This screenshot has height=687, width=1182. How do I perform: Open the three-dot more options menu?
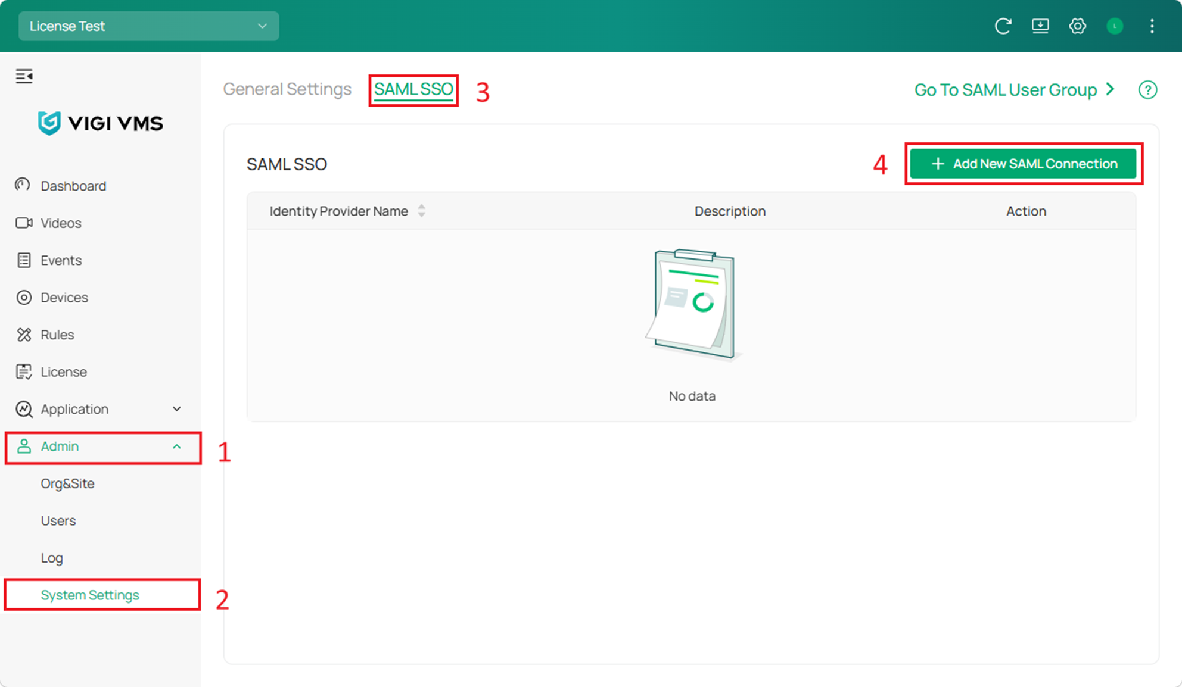pyautogui.click(x=1152, y=26)
